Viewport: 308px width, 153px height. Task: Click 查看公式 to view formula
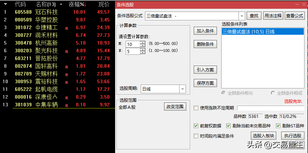pyautogui.click(x=295, y=16)
